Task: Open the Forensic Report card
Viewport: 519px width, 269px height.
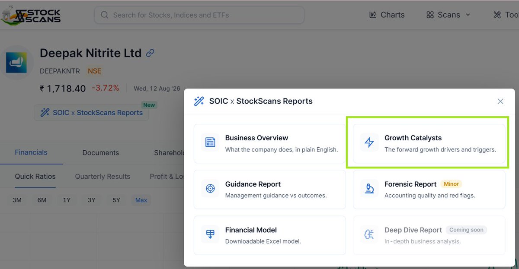Action: click(429, 190)
